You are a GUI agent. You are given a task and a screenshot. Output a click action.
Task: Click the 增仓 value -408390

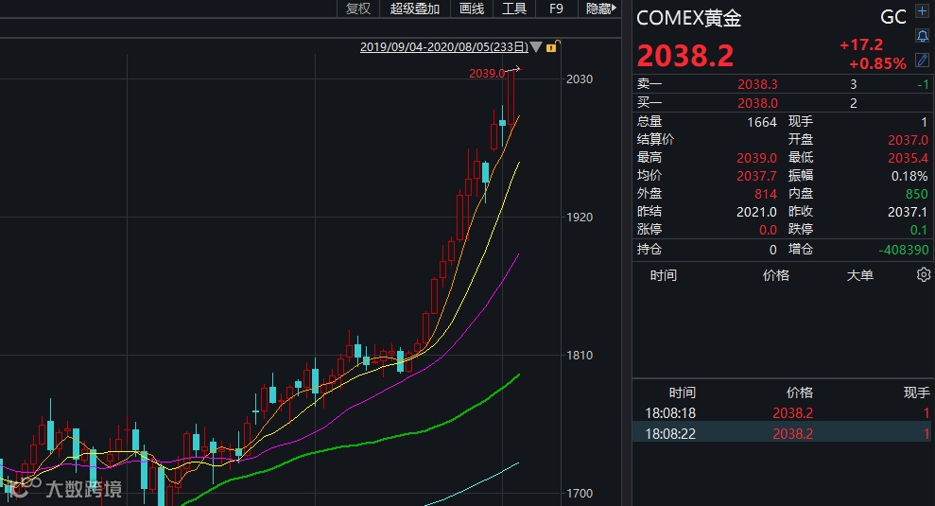[904, 250]
